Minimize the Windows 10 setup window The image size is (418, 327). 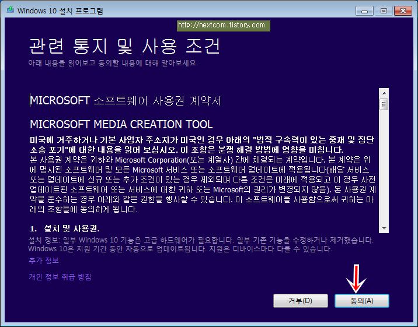tap(364, 11)
